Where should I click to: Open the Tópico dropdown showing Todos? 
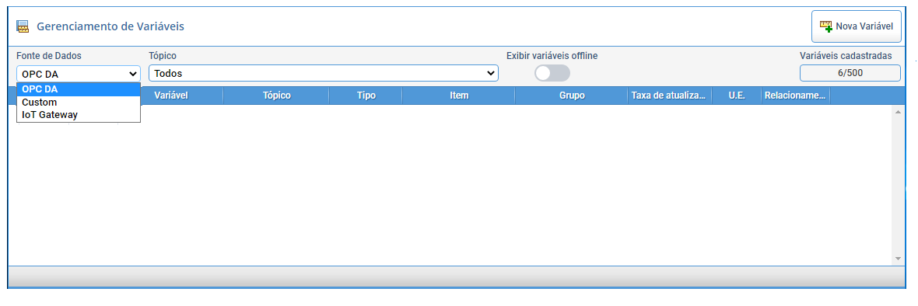tap(323, 74)
